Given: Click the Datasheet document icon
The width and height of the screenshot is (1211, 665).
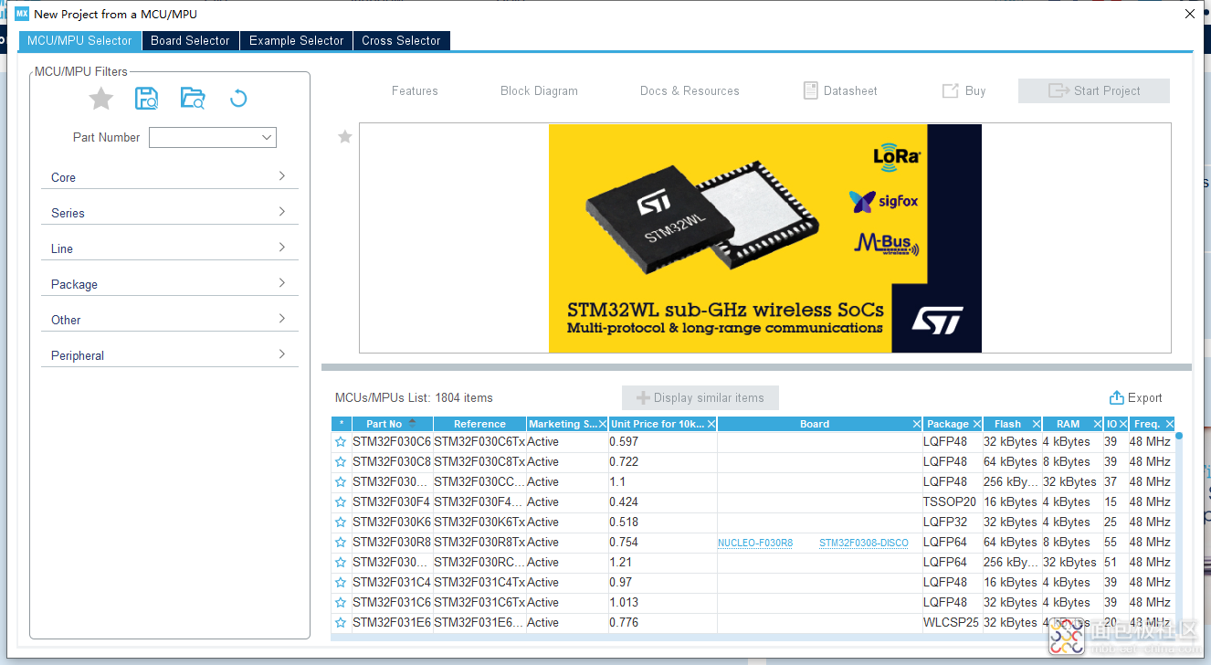Looking at the screenshot, I should 810,90.
